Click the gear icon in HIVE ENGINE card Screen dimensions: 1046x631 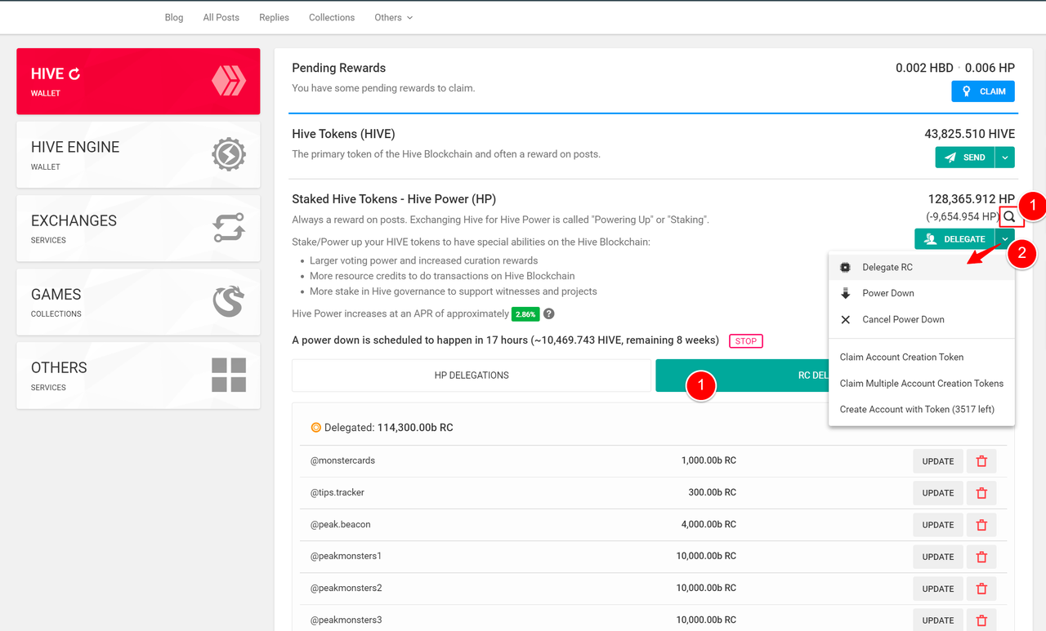[229, 154]
